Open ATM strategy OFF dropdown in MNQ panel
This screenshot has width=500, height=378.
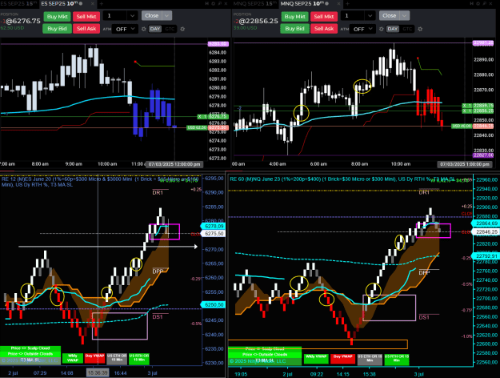[x=362, y=29]
